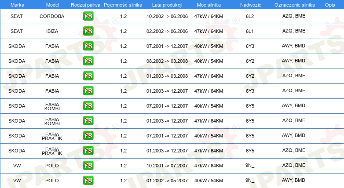
Task: Click body code 6L2
Action: tap(250, 16)
